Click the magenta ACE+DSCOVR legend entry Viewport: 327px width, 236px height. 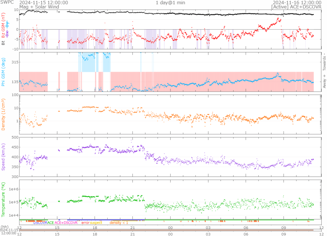click(x=66, y=223)
